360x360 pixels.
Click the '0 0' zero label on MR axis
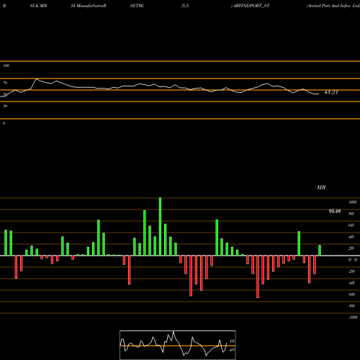(353, 260)
